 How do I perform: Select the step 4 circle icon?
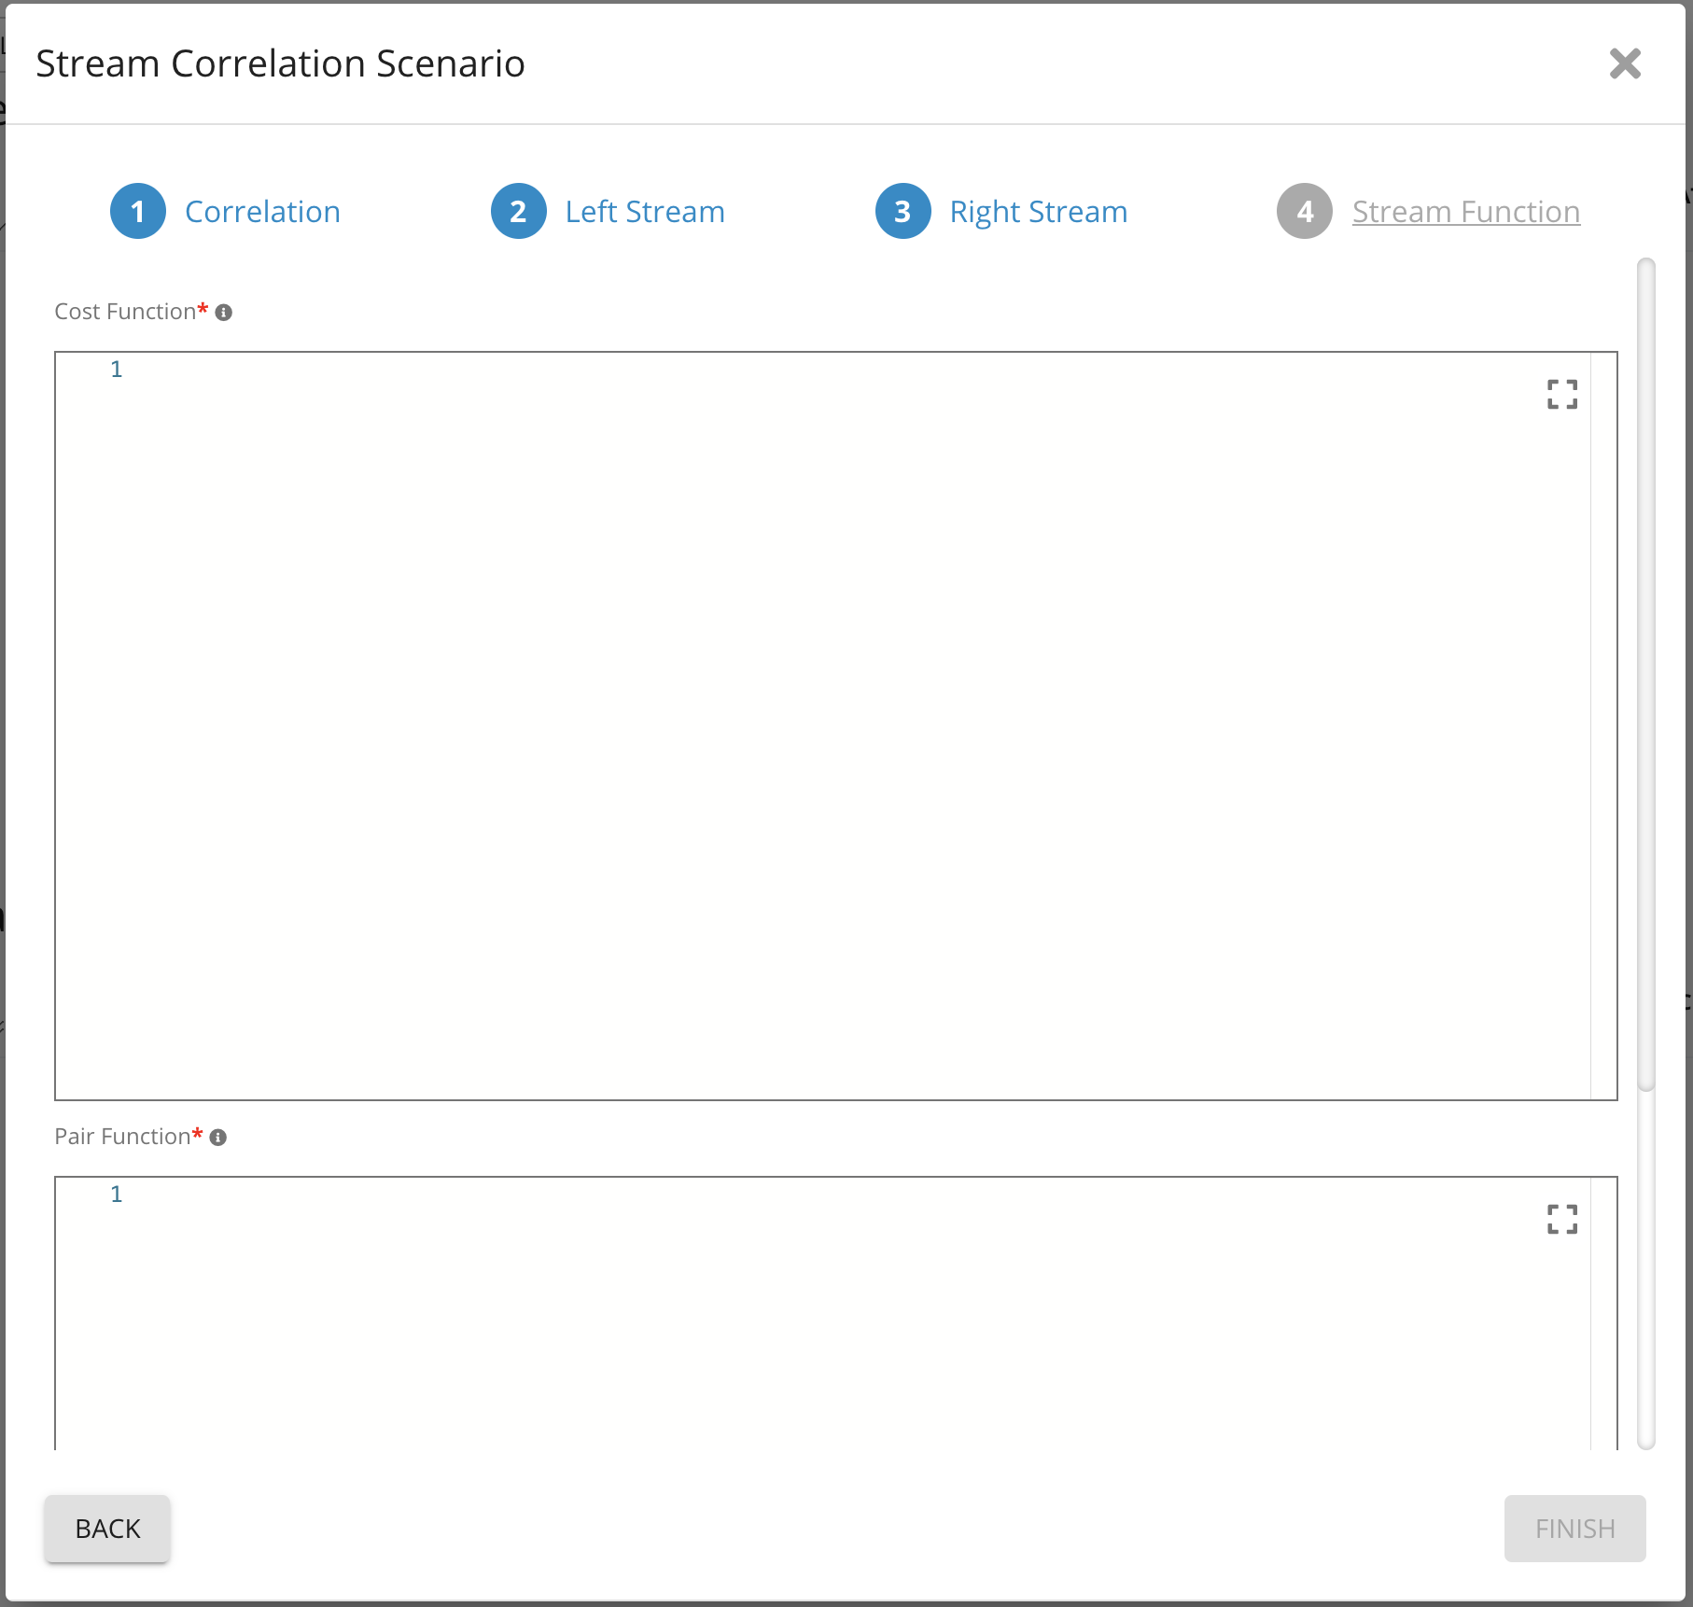1304,212
